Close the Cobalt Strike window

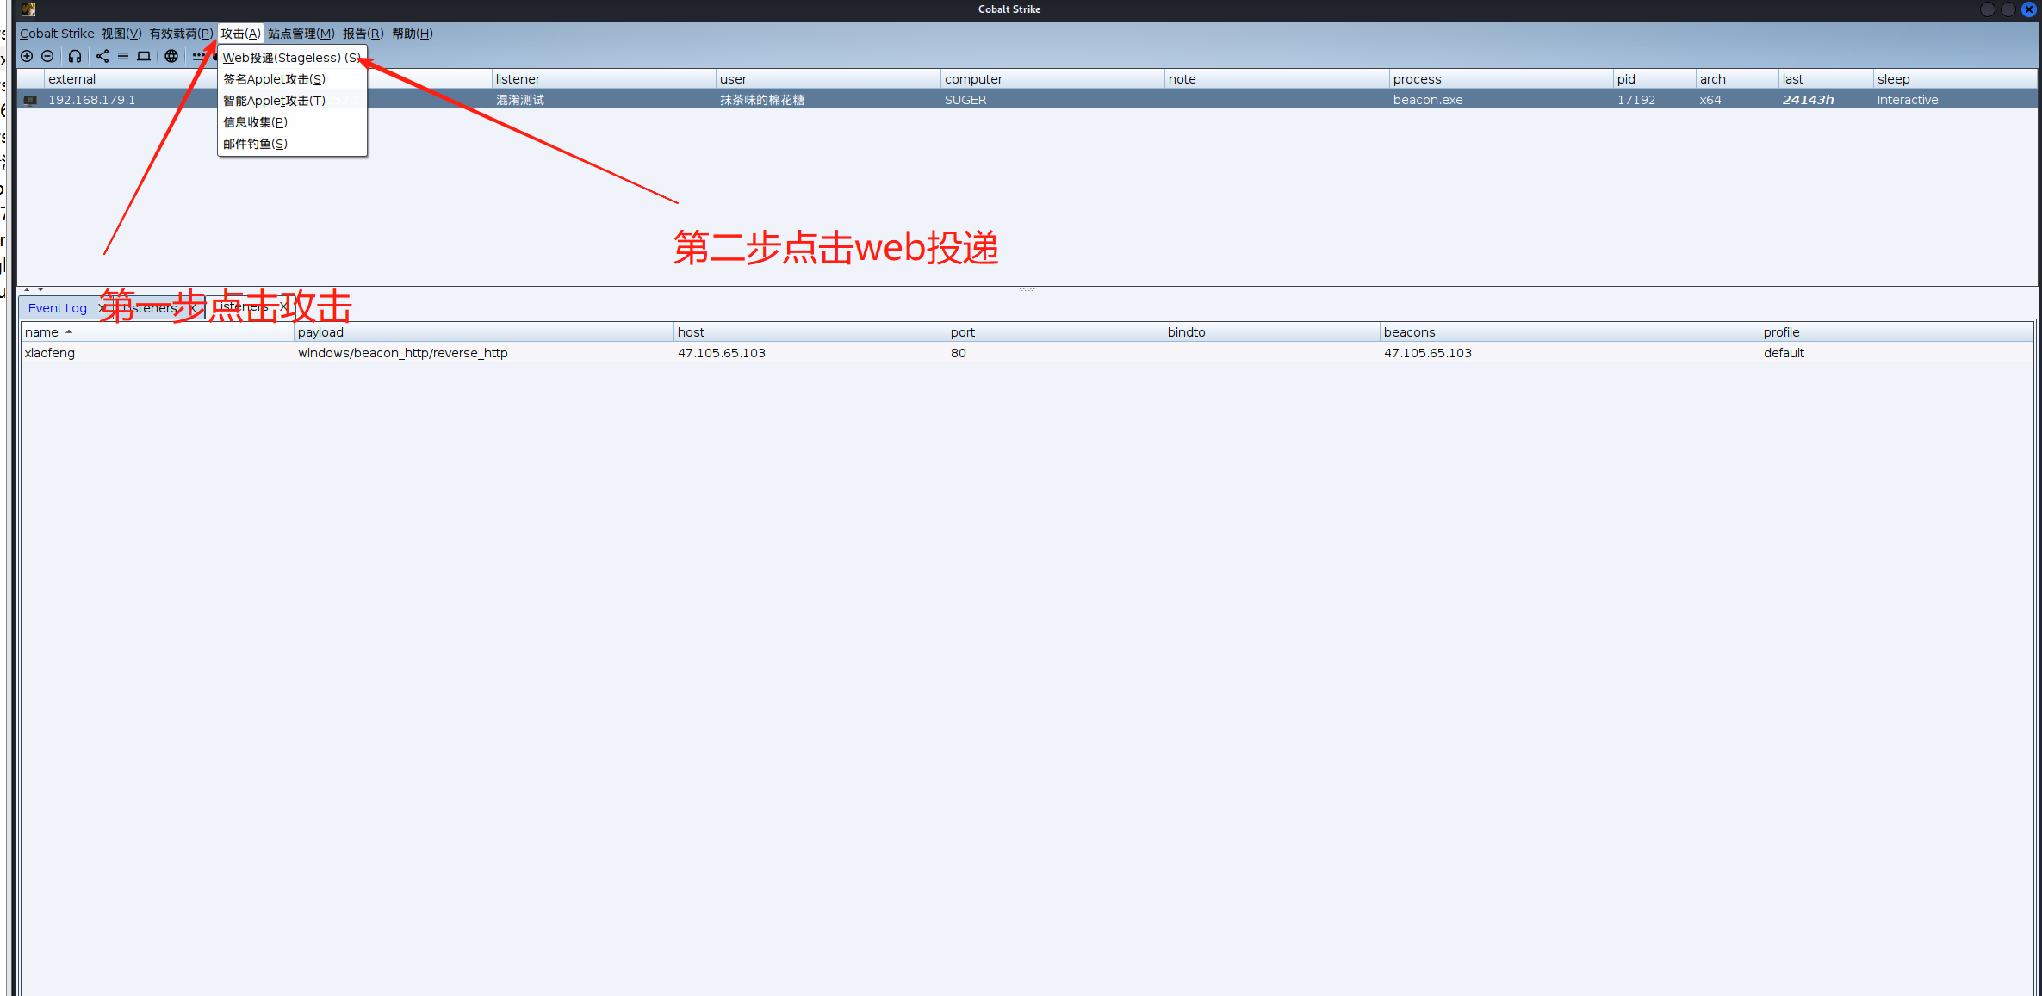2029,9
